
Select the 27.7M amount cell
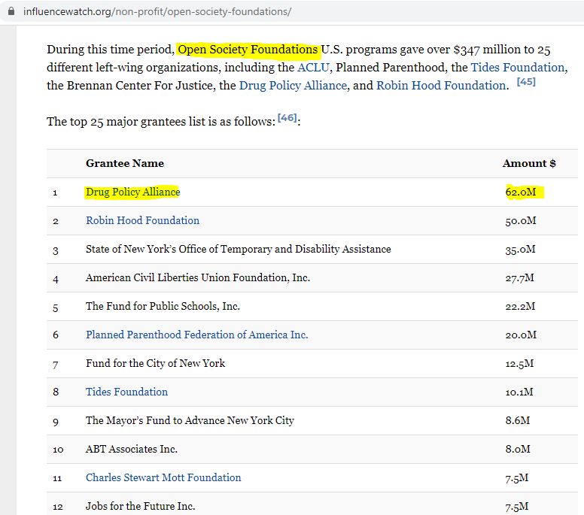pyautogui.click(x=519, y=278)
